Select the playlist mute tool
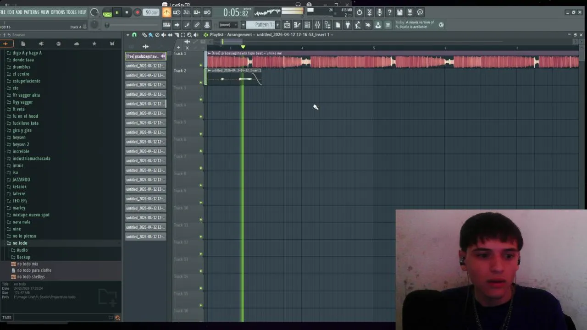Screen dimensions: 587x330 pyautogui.click(x=164, y=35)
